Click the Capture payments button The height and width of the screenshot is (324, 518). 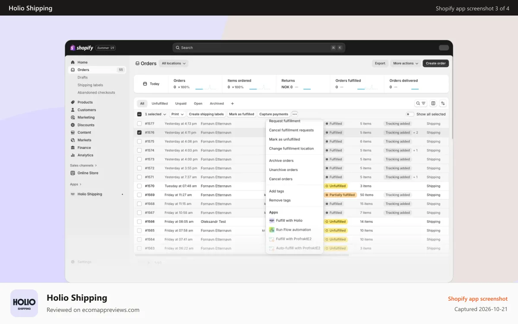click(274, 114)
